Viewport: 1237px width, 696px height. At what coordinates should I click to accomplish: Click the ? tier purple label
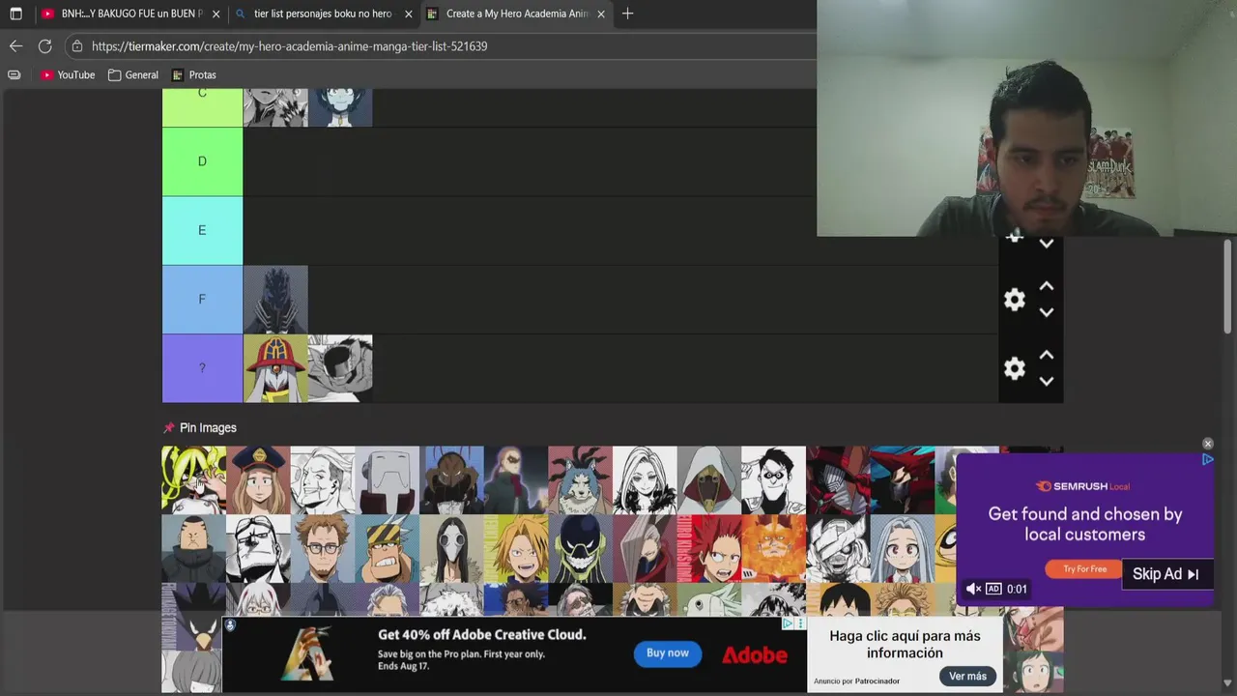click(x=202, y=368)
